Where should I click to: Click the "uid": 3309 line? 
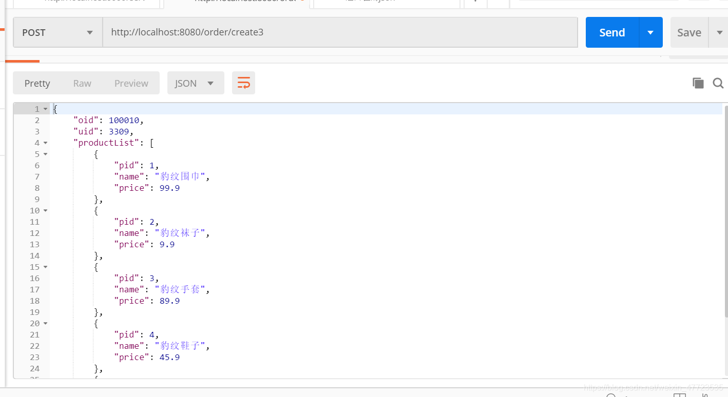104,132
